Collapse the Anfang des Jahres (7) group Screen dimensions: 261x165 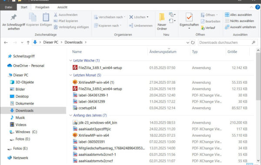point(70,115)
